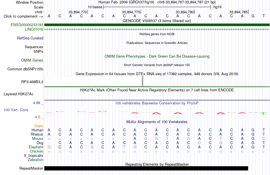The image size is (270, 175).
Task: Click 'Short Genetic Variants from dbSNP release 155'
Action: click(157, 65)
